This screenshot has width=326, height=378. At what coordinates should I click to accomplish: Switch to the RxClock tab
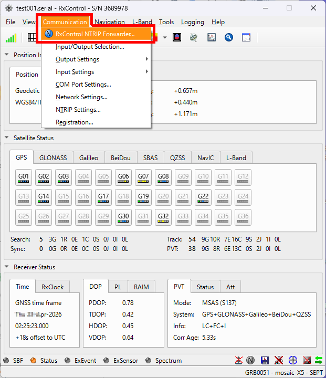point(52,287)
